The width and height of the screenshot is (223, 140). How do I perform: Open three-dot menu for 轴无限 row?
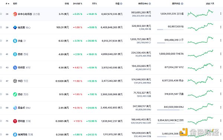pos(220,27)
